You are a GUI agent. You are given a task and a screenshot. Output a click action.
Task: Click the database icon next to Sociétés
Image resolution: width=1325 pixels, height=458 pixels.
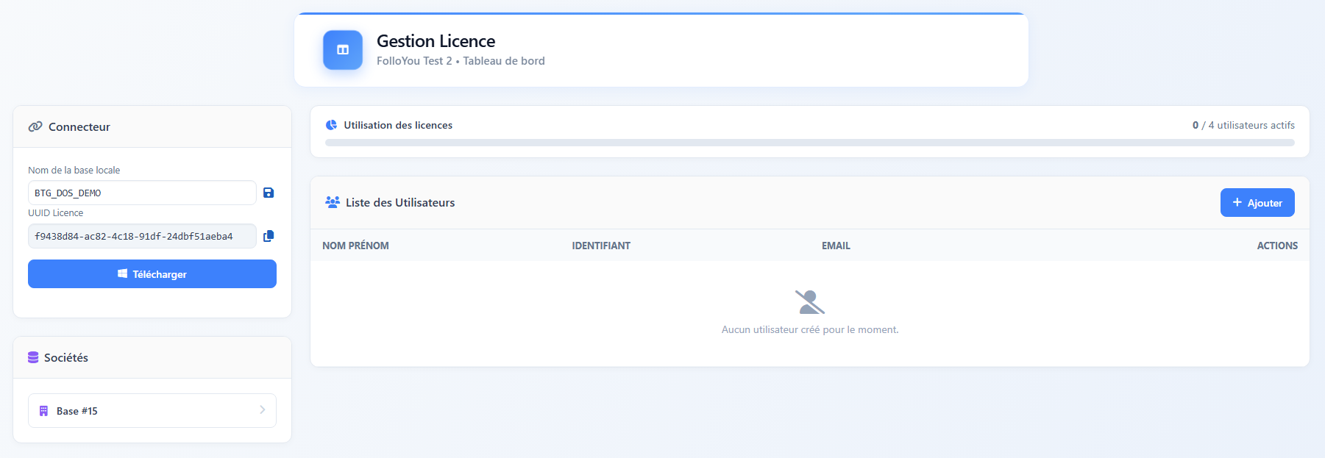point(33,357)
